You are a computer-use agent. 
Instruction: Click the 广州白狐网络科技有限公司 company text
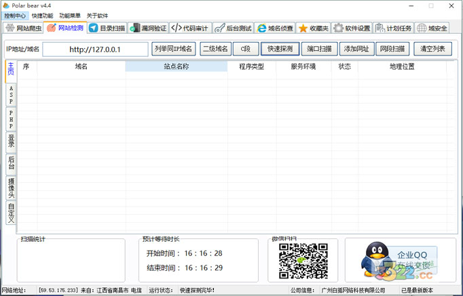click(x=354, y=291)
